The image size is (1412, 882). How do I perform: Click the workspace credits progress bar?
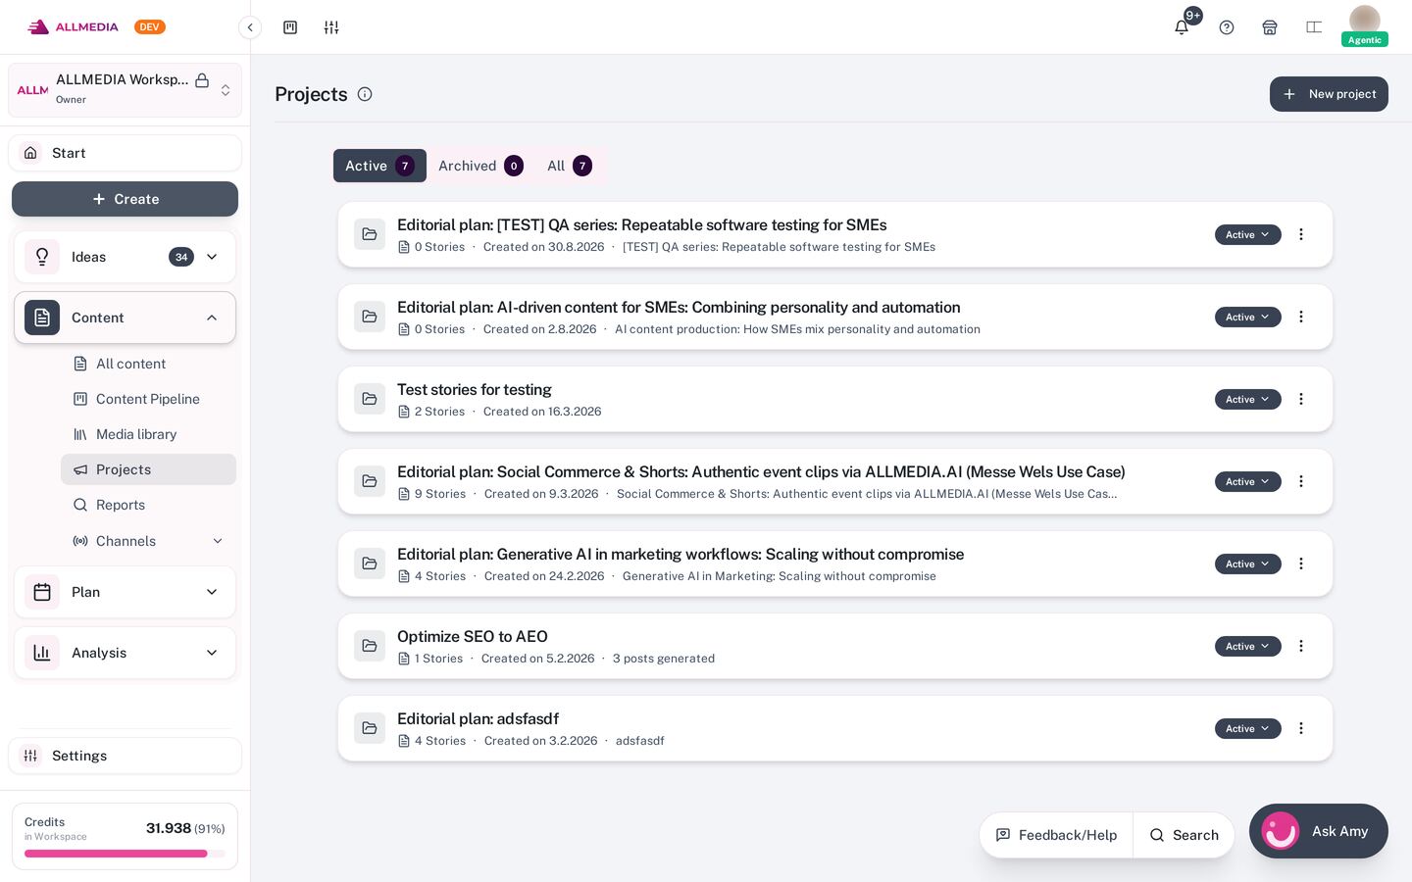(125, 854)
